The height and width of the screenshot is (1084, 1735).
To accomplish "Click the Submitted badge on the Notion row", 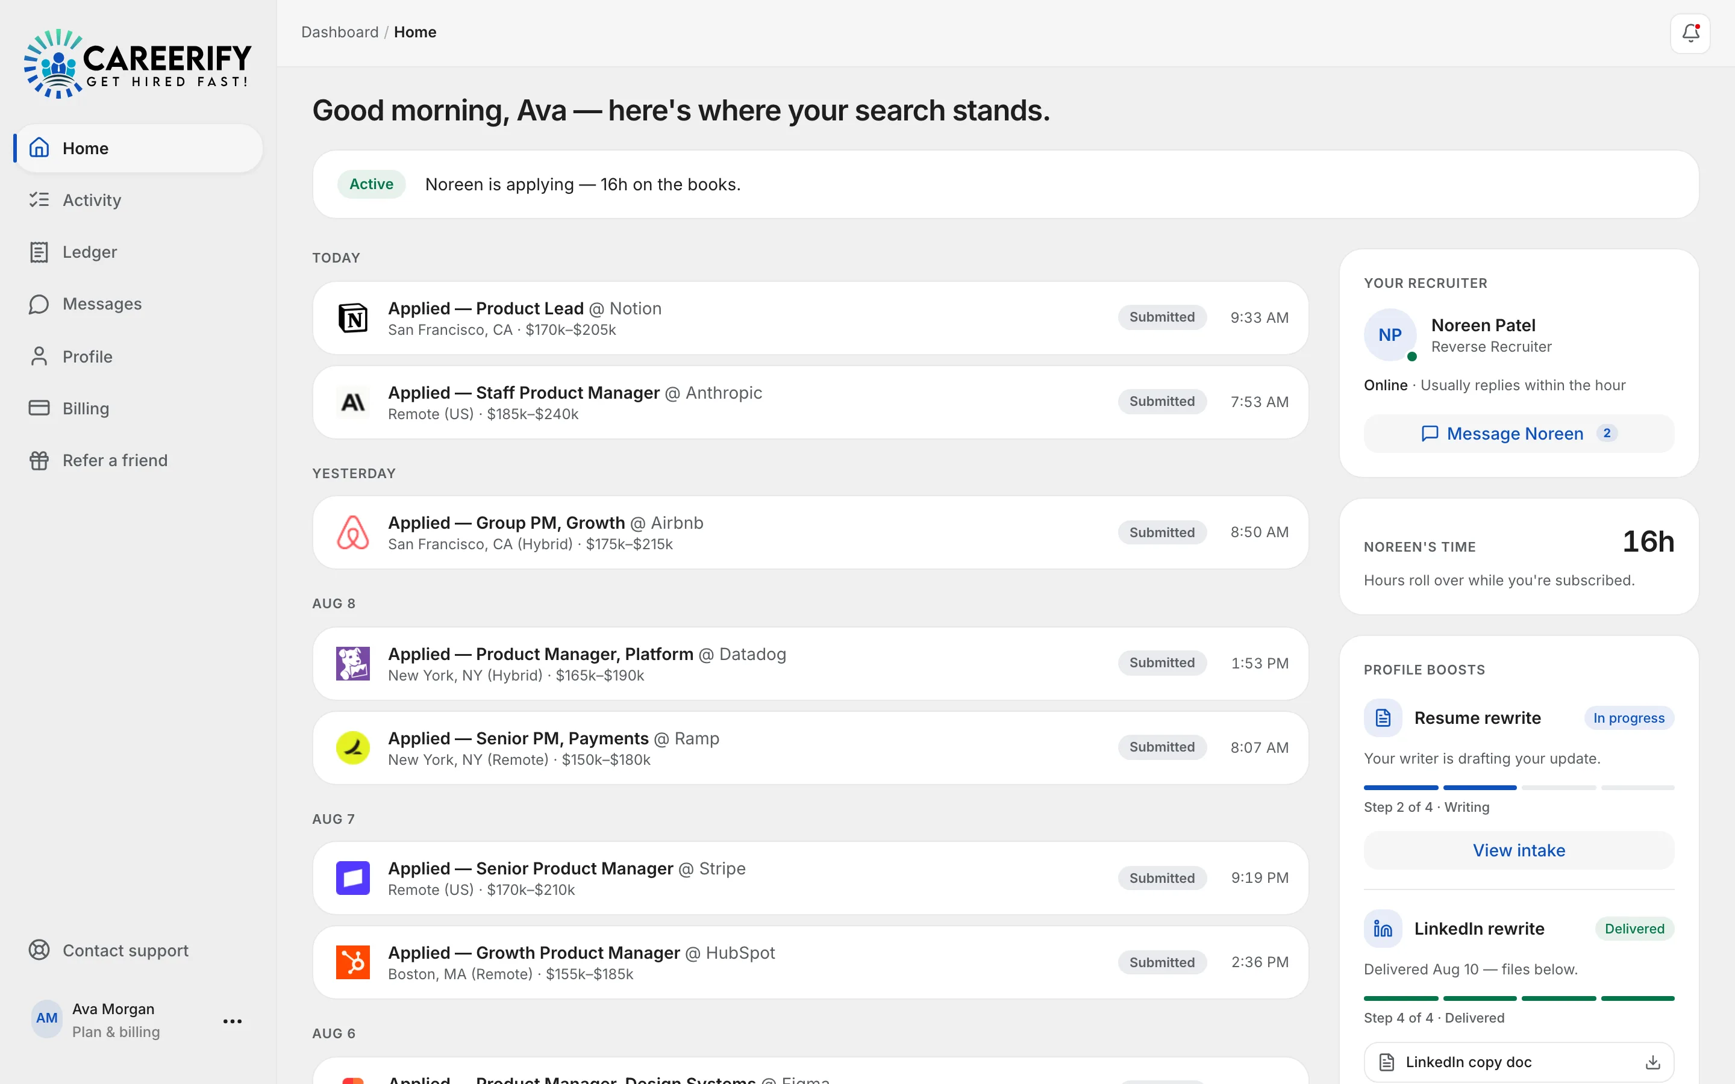I will tap(1161, 317).
